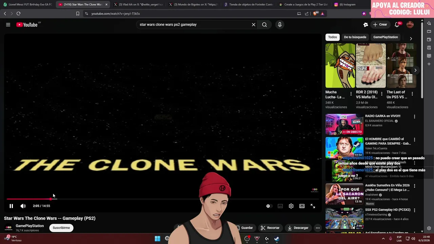Toggle subtitles captions button

(280, 206)
